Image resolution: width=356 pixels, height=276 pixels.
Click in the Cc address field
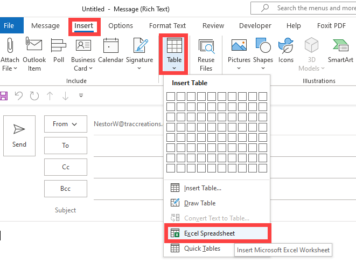coord(128,167)
